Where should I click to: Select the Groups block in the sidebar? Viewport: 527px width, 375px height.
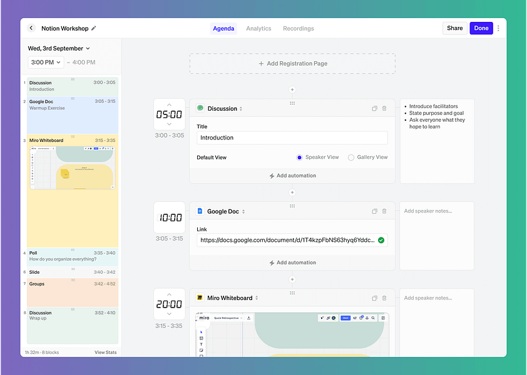pyautogui.click(x=72, y=292)
